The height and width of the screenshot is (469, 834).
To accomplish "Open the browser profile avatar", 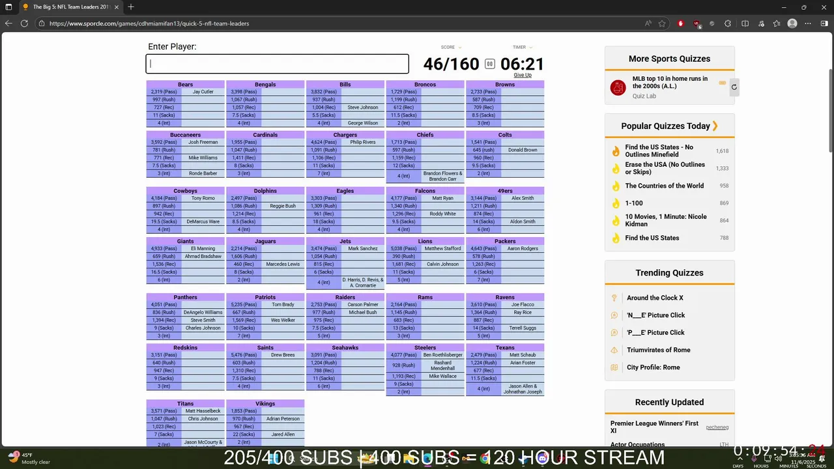I will pos(792,23).
